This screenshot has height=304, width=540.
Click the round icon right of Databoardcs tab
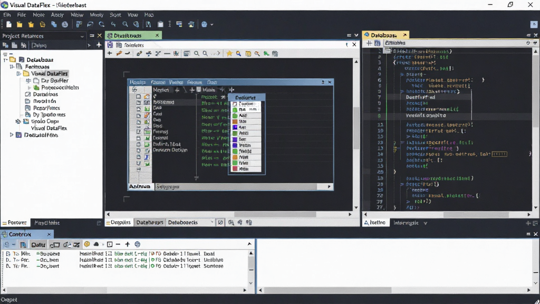tap(220, 223)
